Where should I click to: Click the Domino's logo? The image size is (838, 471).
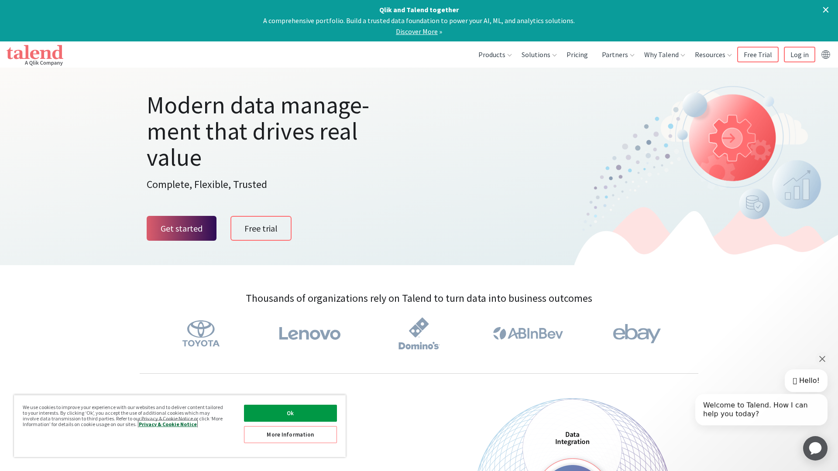pyautogui.click(x=419, y=334)
